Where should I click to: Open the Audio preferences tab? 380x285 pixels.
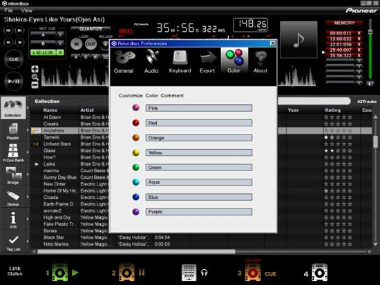pos(151,61)
